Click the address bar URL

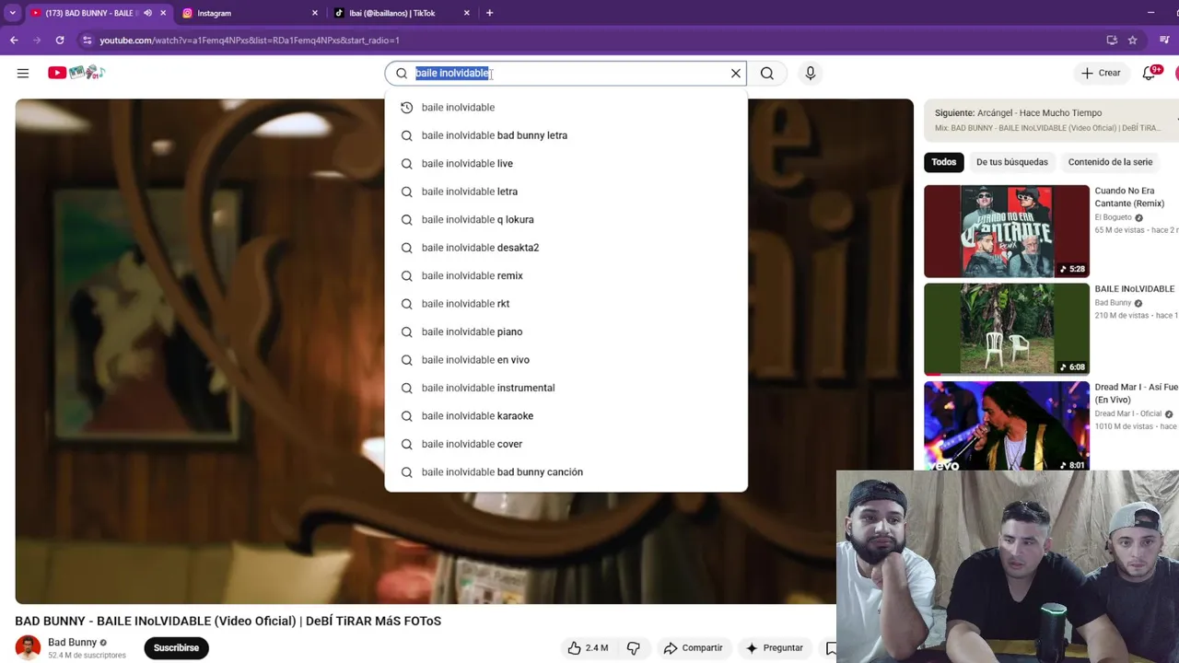[250, 41]
